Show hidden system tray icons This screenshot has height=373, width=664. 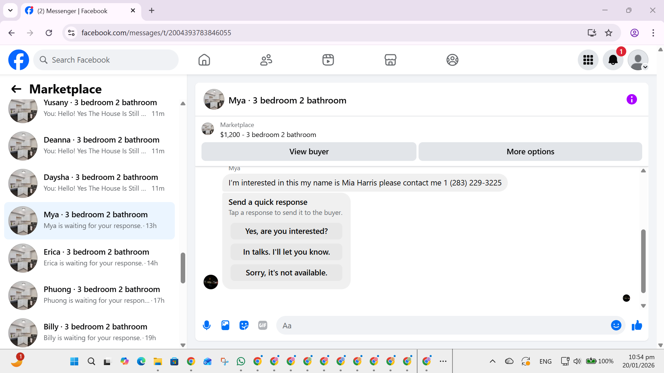click(x=492, y=362)
